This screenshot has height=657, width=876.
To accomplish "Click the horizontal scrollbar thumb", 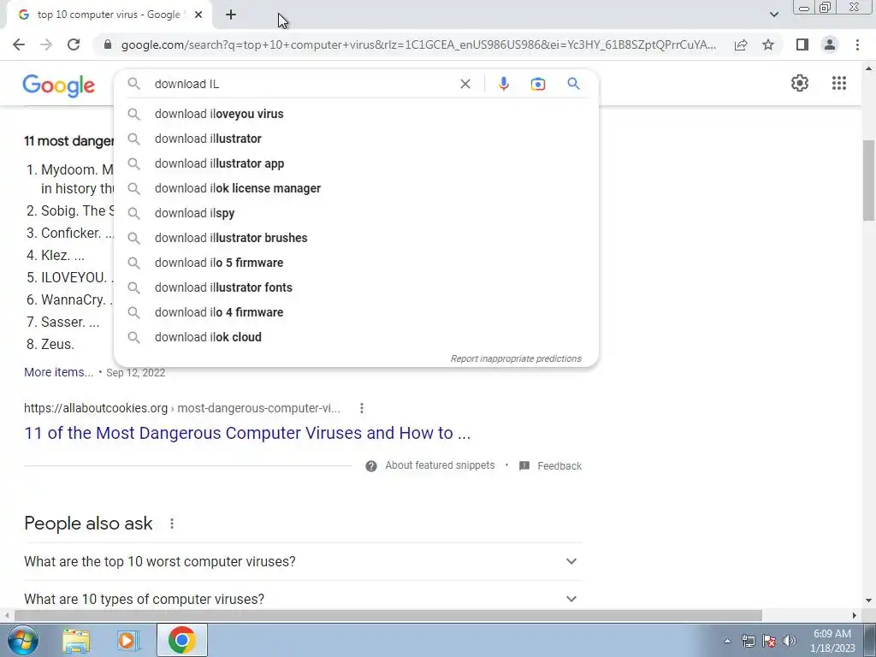I will pos(388,616).
